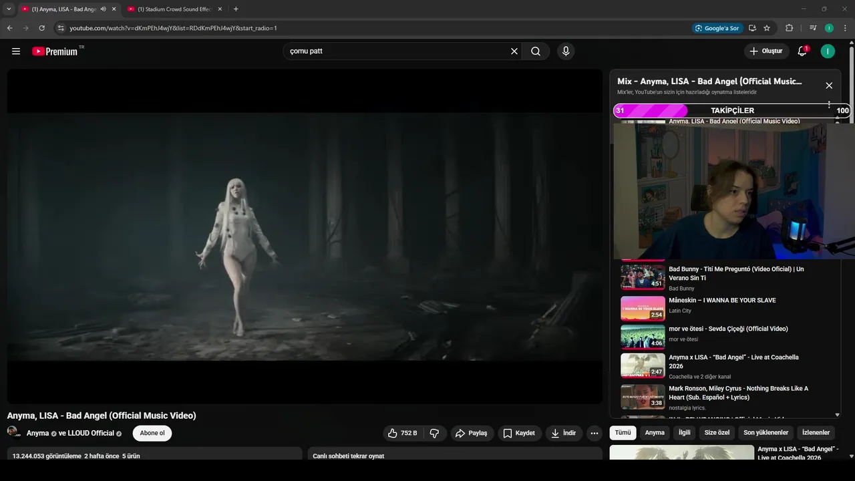Close the Stadium Crowd Sound Effect tab

pyautogui.click(x=220, y=9)
